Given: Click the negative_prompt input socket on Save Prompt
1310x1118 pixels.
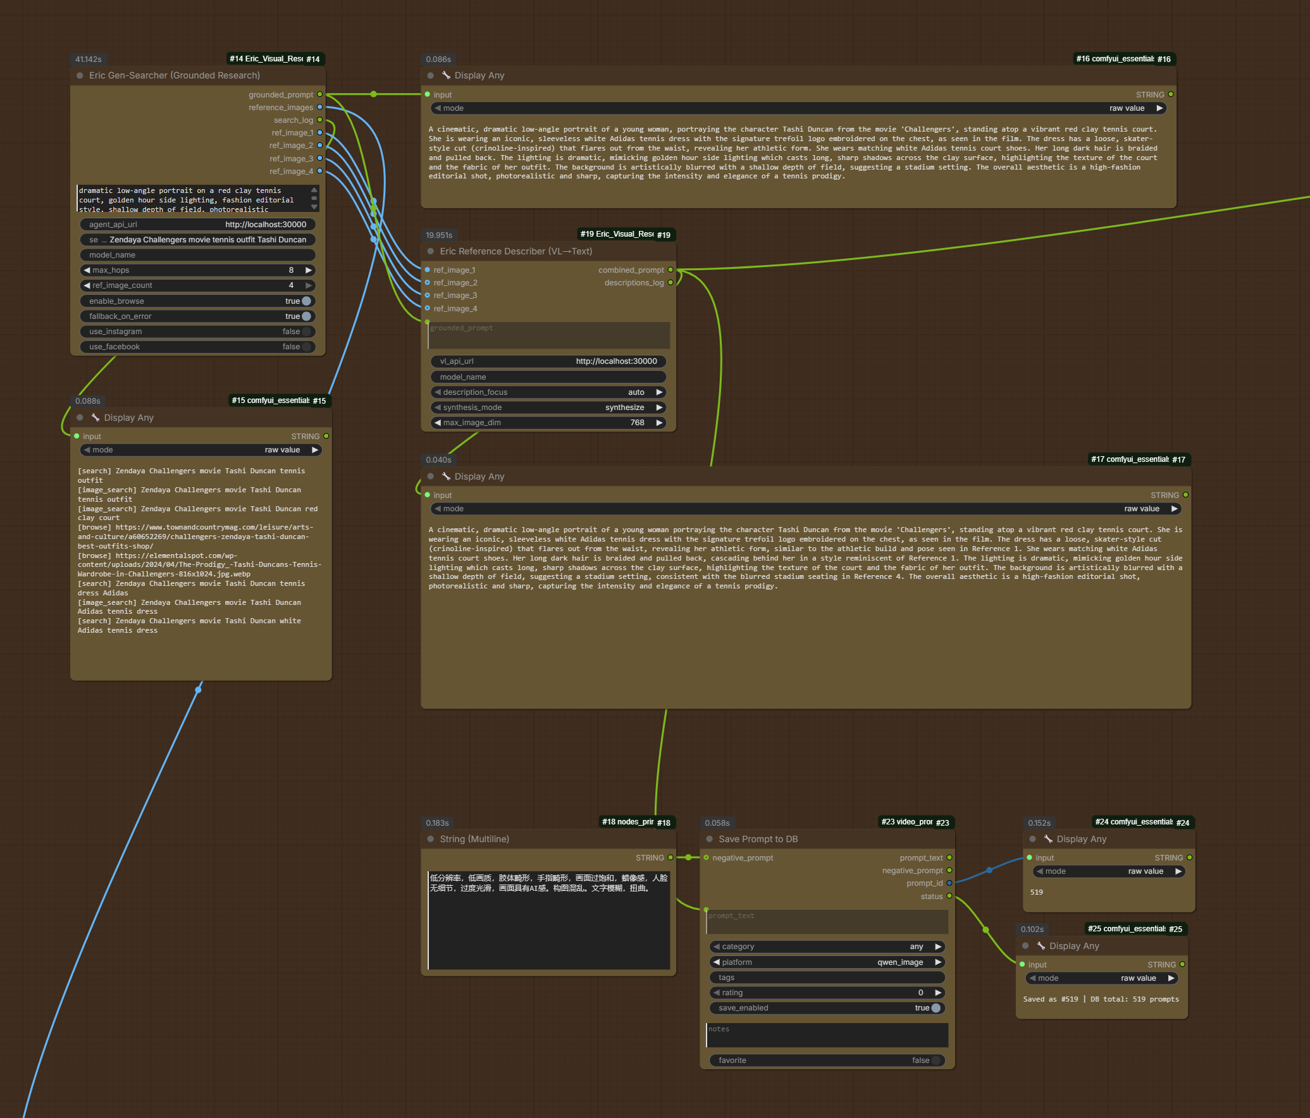Looking at the screenshot, I should (x=706, y=857).
